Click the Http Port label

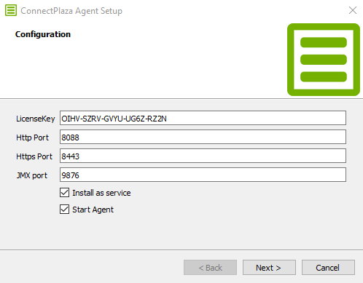pyautogui.click(x=32, y=137)
